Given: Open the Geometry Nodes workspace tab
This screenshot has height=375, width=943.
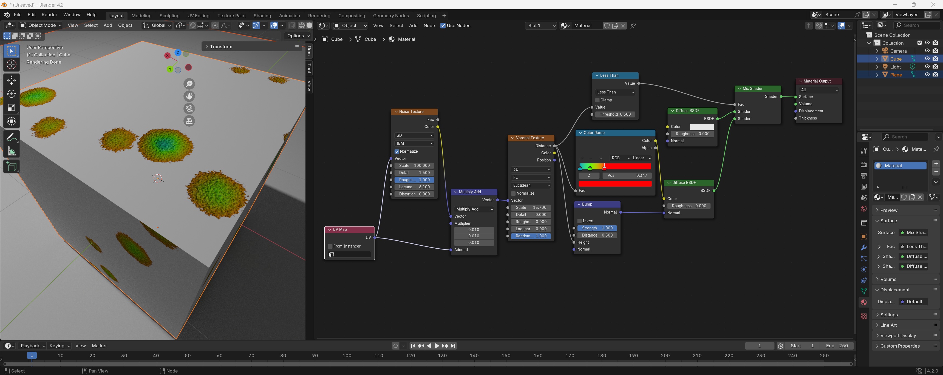Looking at the screenshot, I should tap(390, 15).
